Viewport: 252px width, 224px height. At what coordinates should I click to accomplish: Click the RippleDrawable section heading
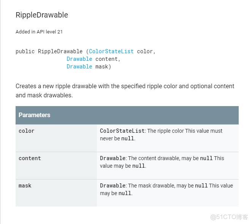(42, 15)
